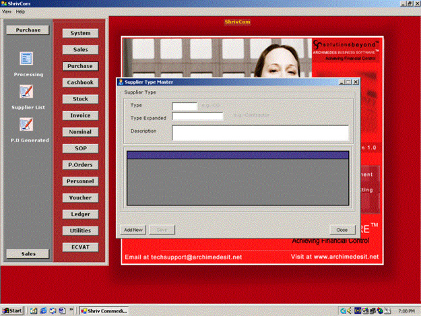Select the System module button
421x316 pixels.
(80, 33)
